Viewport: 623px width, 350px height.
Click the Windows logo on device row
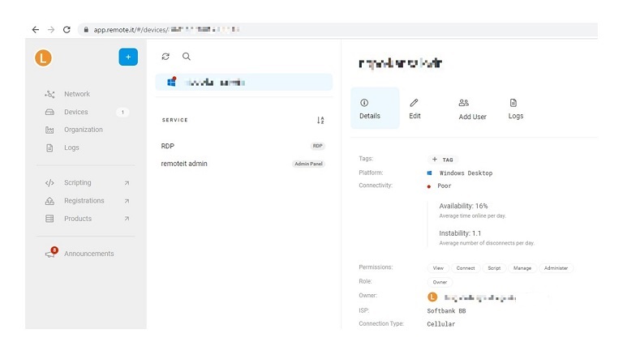pyautogui.click(x=172, y=82)
